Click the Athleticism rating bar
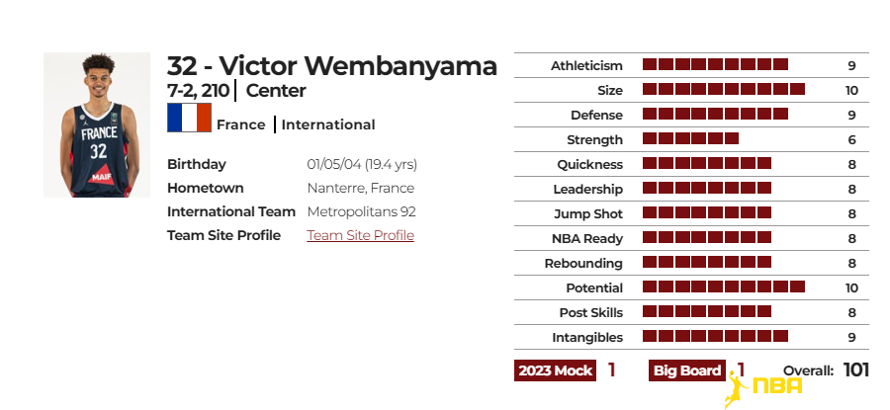The height and width of the screenshot is (410, 890). click(x=715, y=64)
